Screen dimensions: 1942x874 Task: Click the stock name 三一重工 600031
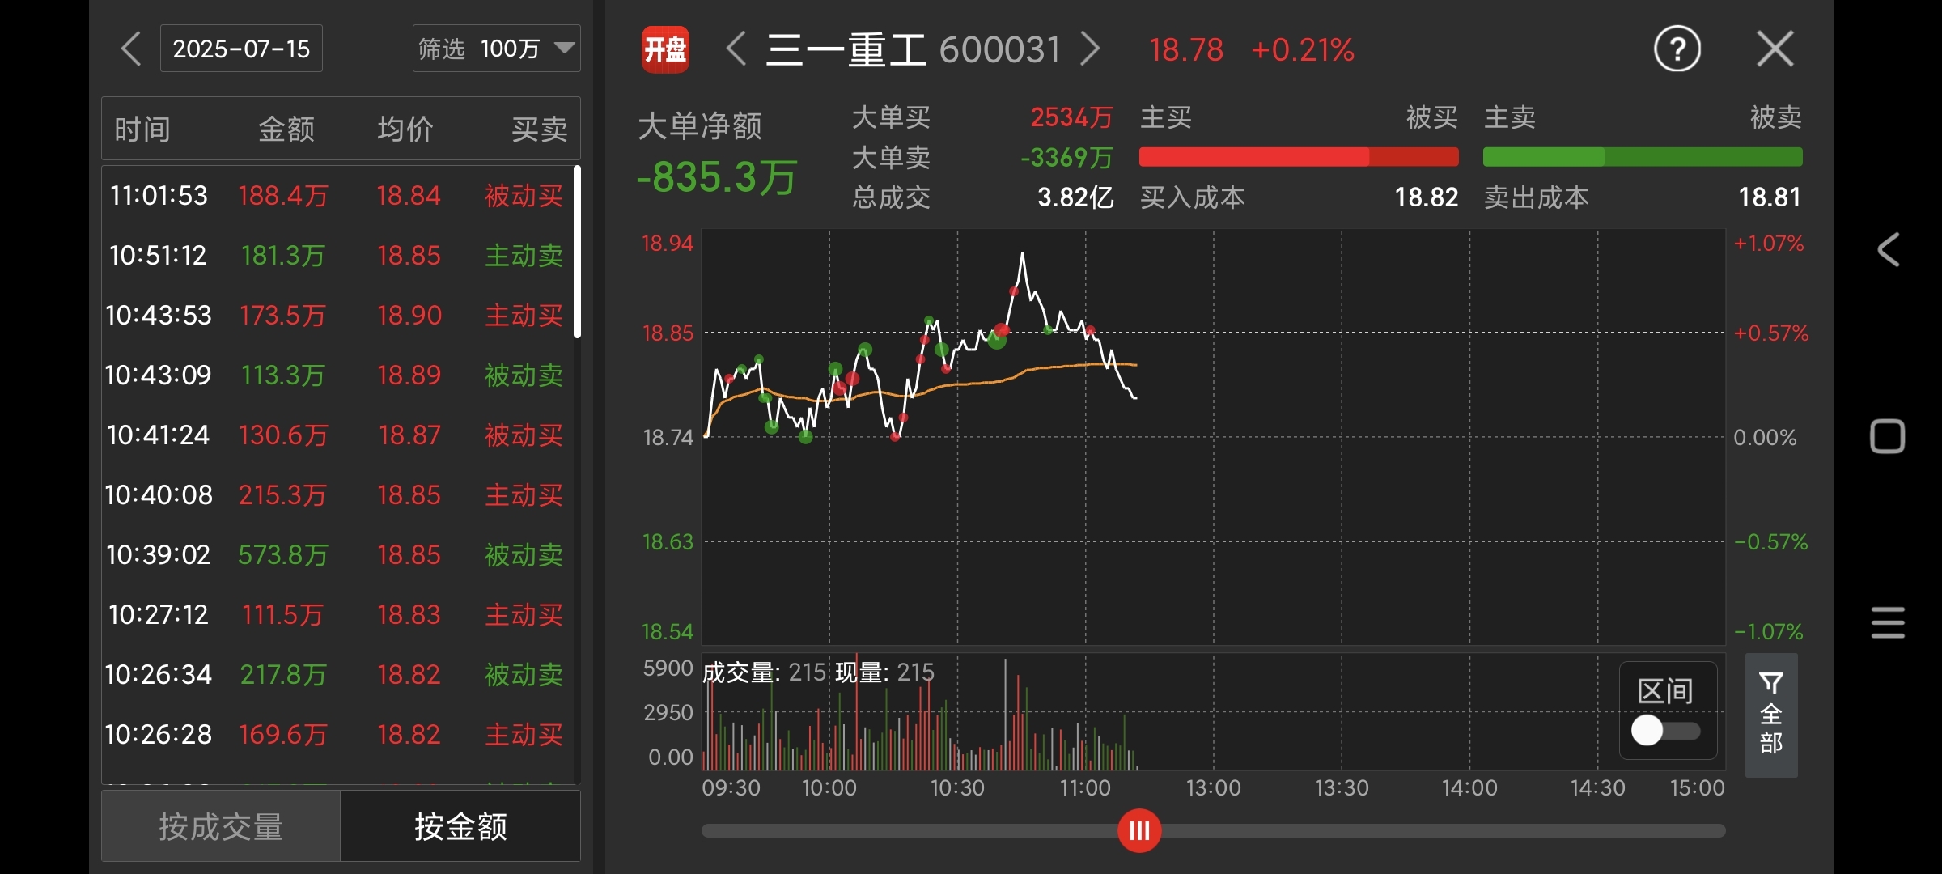click(913, 49)
